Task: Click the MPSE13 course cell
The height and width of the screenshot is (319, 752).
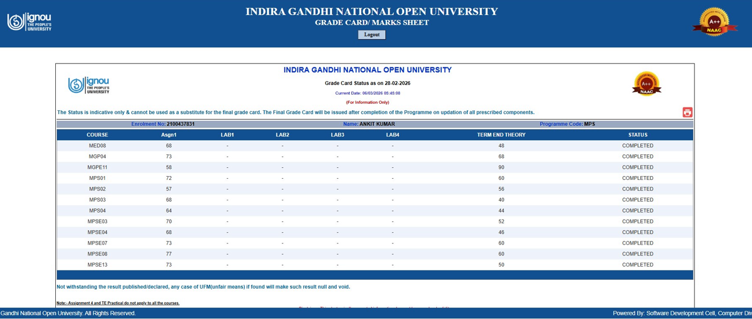Action: coord(97,265)
